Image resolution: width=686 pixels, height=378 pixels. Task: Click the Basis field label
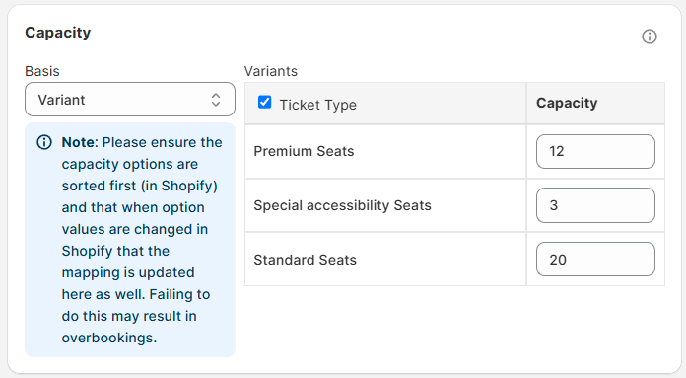click(42, 71)
